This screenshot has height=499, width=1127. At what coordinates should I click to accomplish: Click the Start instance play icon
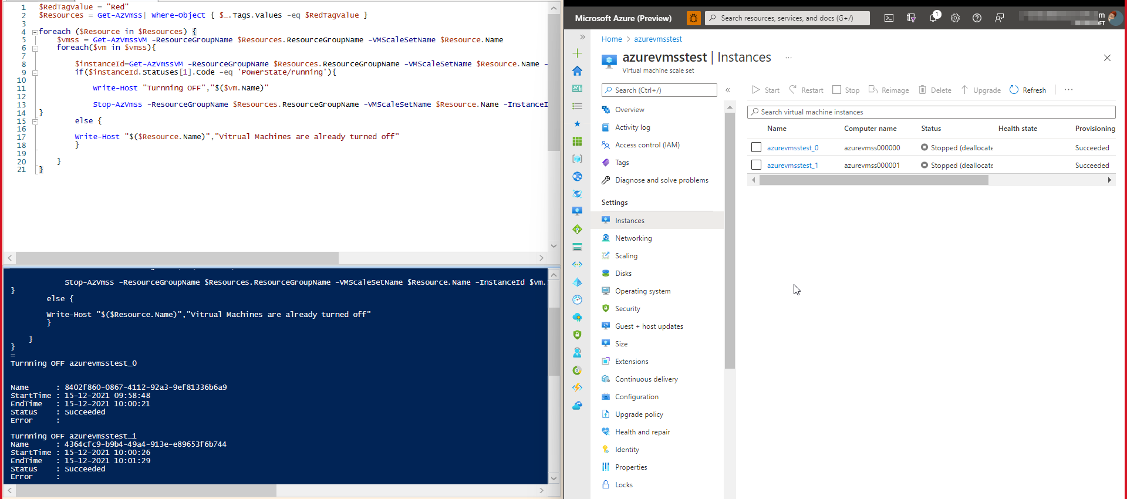[x=756, y=90]
